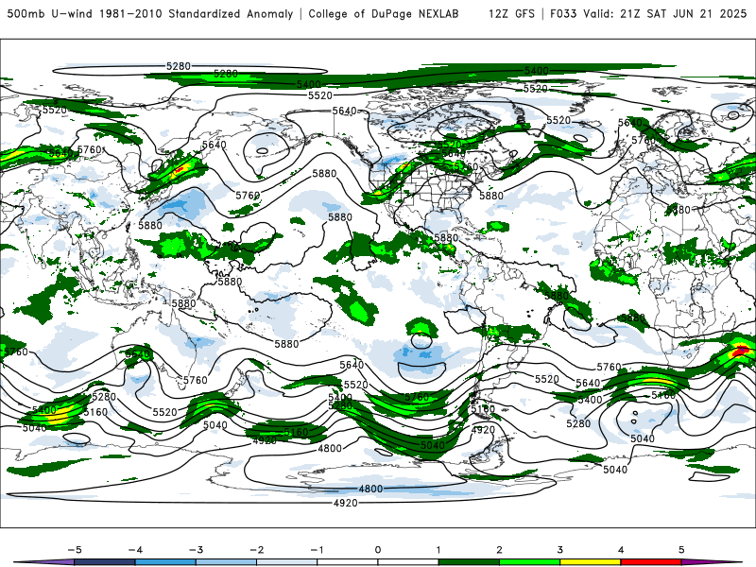Click the 500mb U-wind Standardized Anomaly title
This screenshot has width=756, height=567.
point(150,13)
